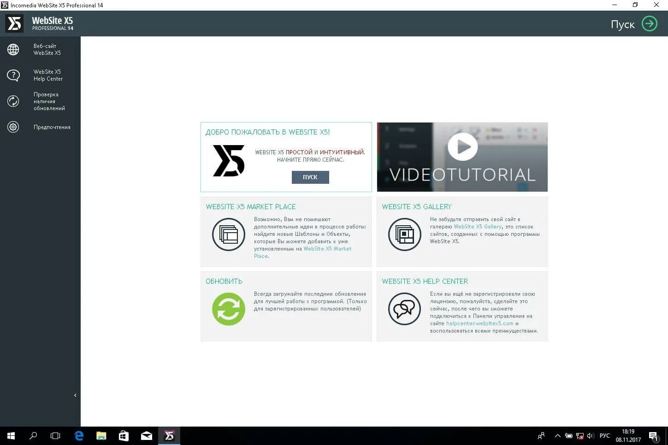This screenshot has width=668, height=445.
Task: Follow the WebSite X5 Gallery link
Action: point(478,227)
